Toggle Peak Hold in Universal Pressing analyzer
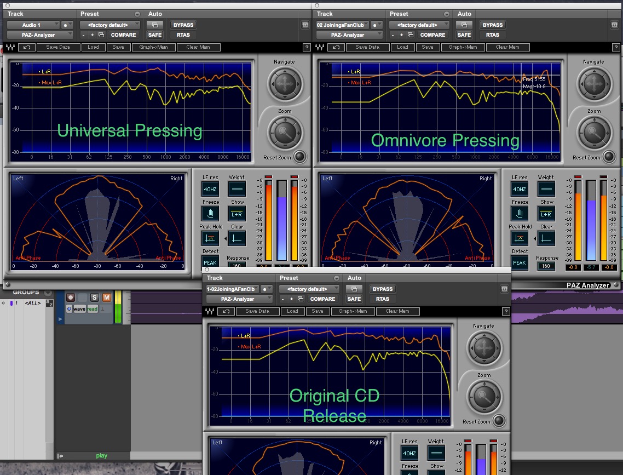Viewport: 623px width, 475px height. (210, 238)
